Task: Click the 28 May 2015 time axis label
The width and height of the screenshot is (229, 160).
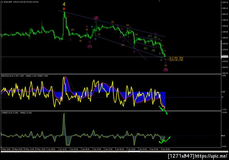Action: (5, 149)
